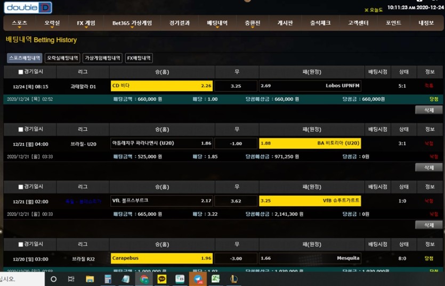The width and height of the screenshot is (445, 286).
Task: Open Telegram from the taskbar
Action: pos(198,279)
